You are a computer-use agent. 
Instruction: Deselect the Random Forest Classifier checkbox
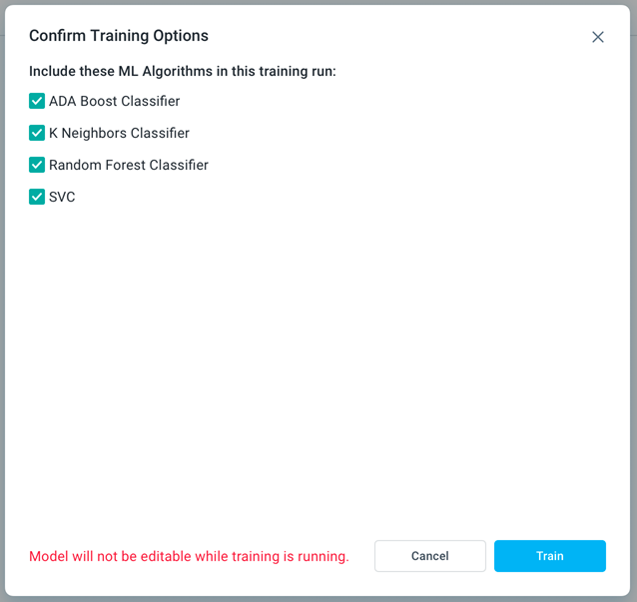click(x=37, y=165)
